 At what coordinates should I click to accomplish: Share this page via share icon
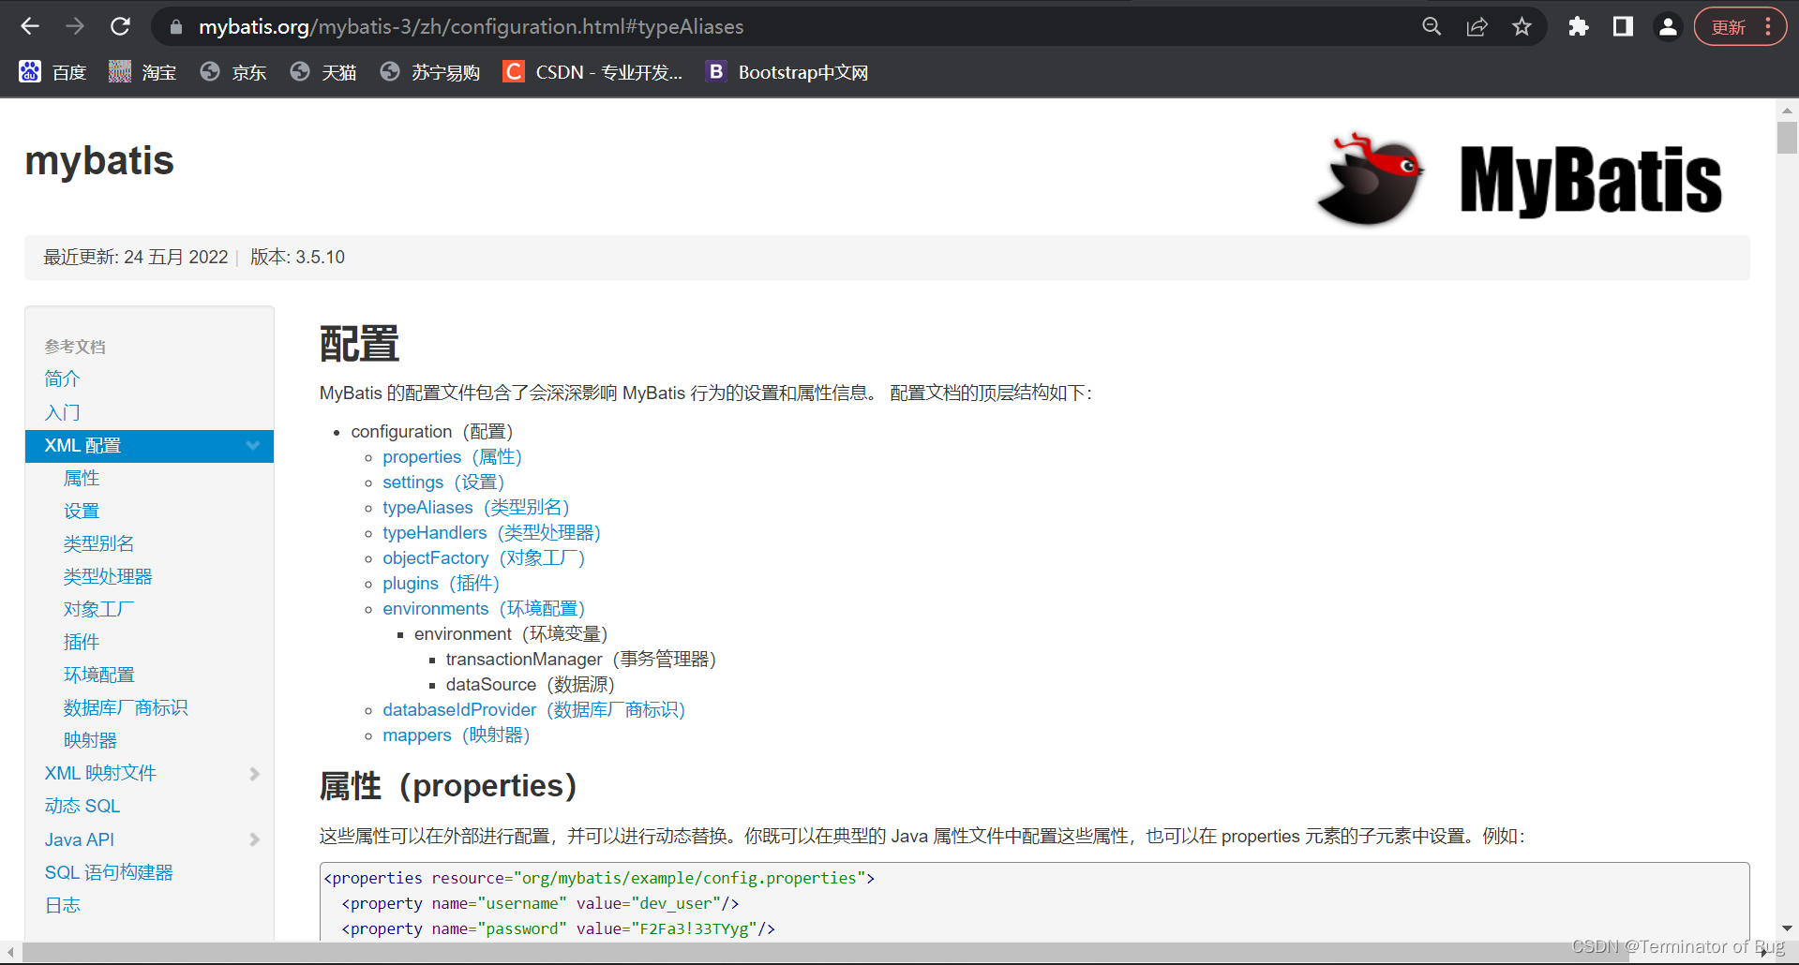pyautogui.click(x=1477, y=26)
